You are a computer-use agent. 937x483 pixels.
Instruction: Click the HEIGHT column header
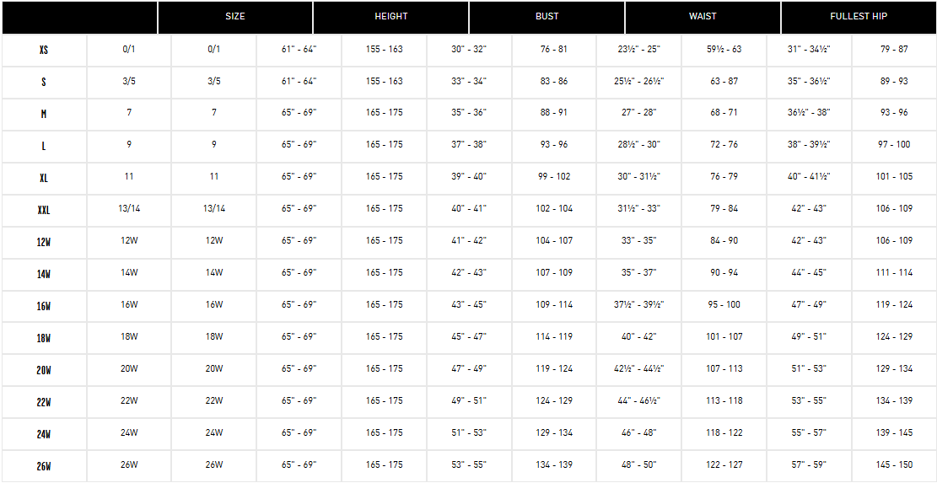coord(390,17)
